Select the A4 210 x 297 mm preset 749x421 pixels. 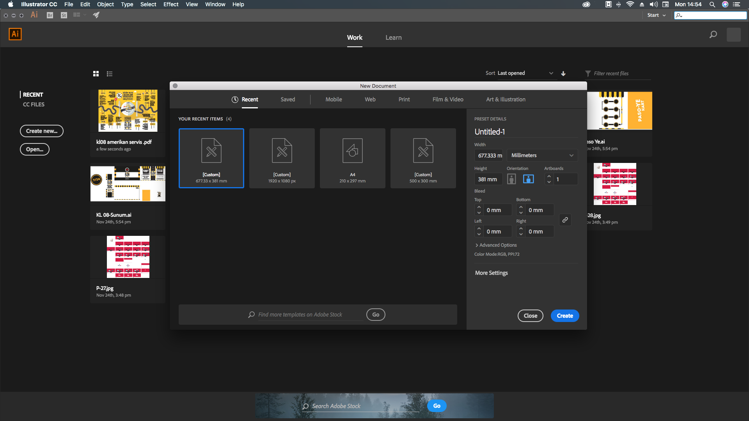pyautogui.click(x=353, y=158)
